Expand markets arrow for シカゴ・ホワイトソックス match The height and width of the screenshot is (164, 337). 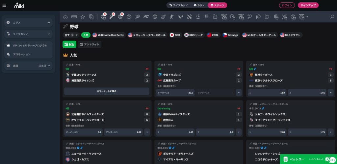click(x=330, y=132)
